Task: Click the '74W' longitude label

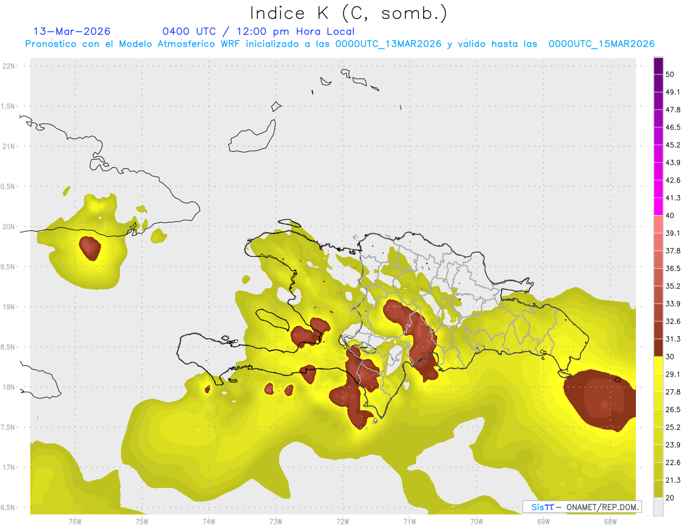Action: point(208,522)
